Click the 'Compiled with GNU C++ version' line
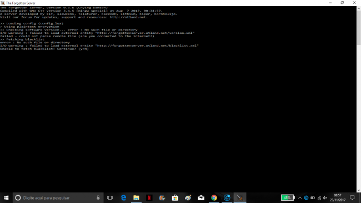The image size is (361, 203). point(81,11)
